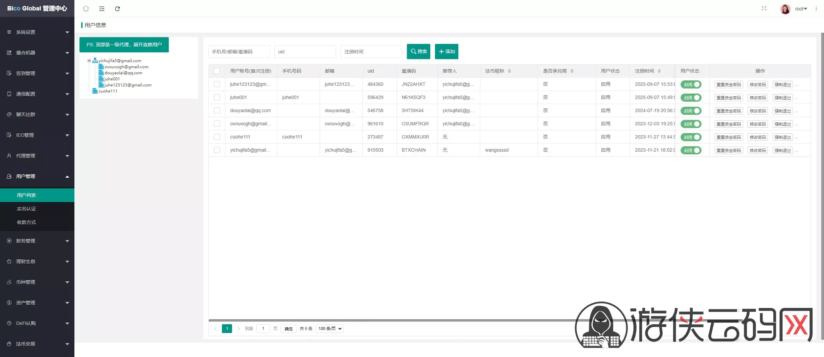Image resolution: width=824 pixels, height=357 pixels.
Task: Expand the 财务管理 sidebar menu
Action: [37, 241]
